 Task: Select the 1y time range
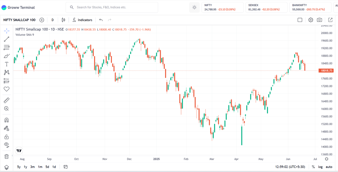click(25, 167)
